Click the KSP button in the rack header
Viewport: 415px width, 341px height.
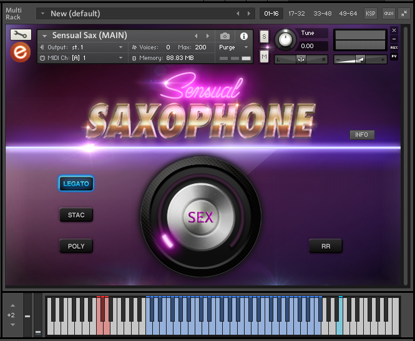point(371,13)
